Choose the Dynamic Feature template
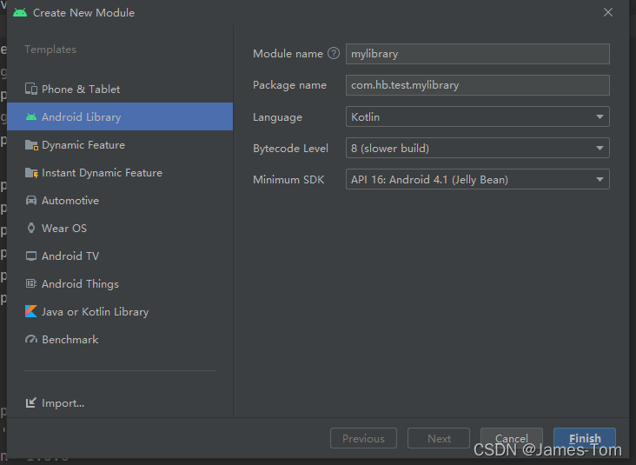 click(120, 145)
